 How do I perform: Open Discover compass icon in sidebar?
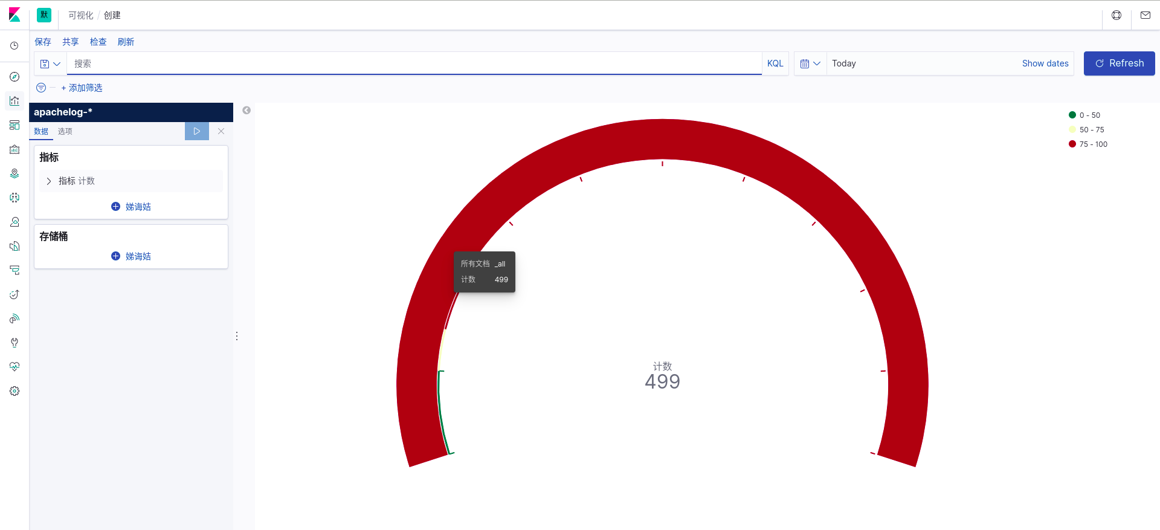[14, 77]
